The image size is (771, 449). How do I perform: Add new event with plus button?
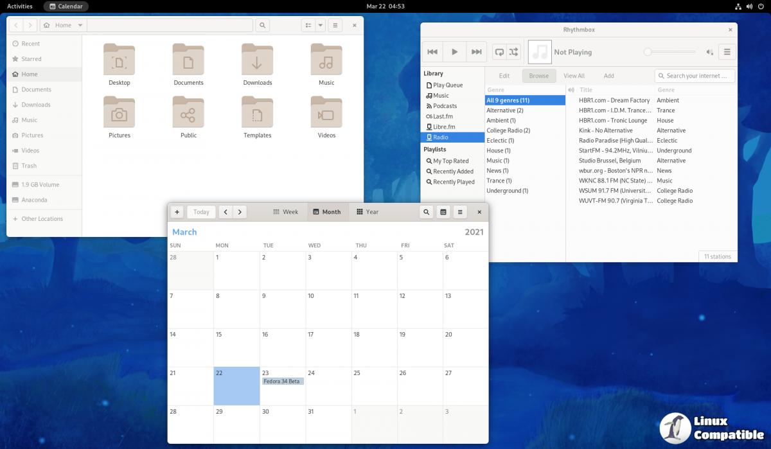(x=177, y=212)
